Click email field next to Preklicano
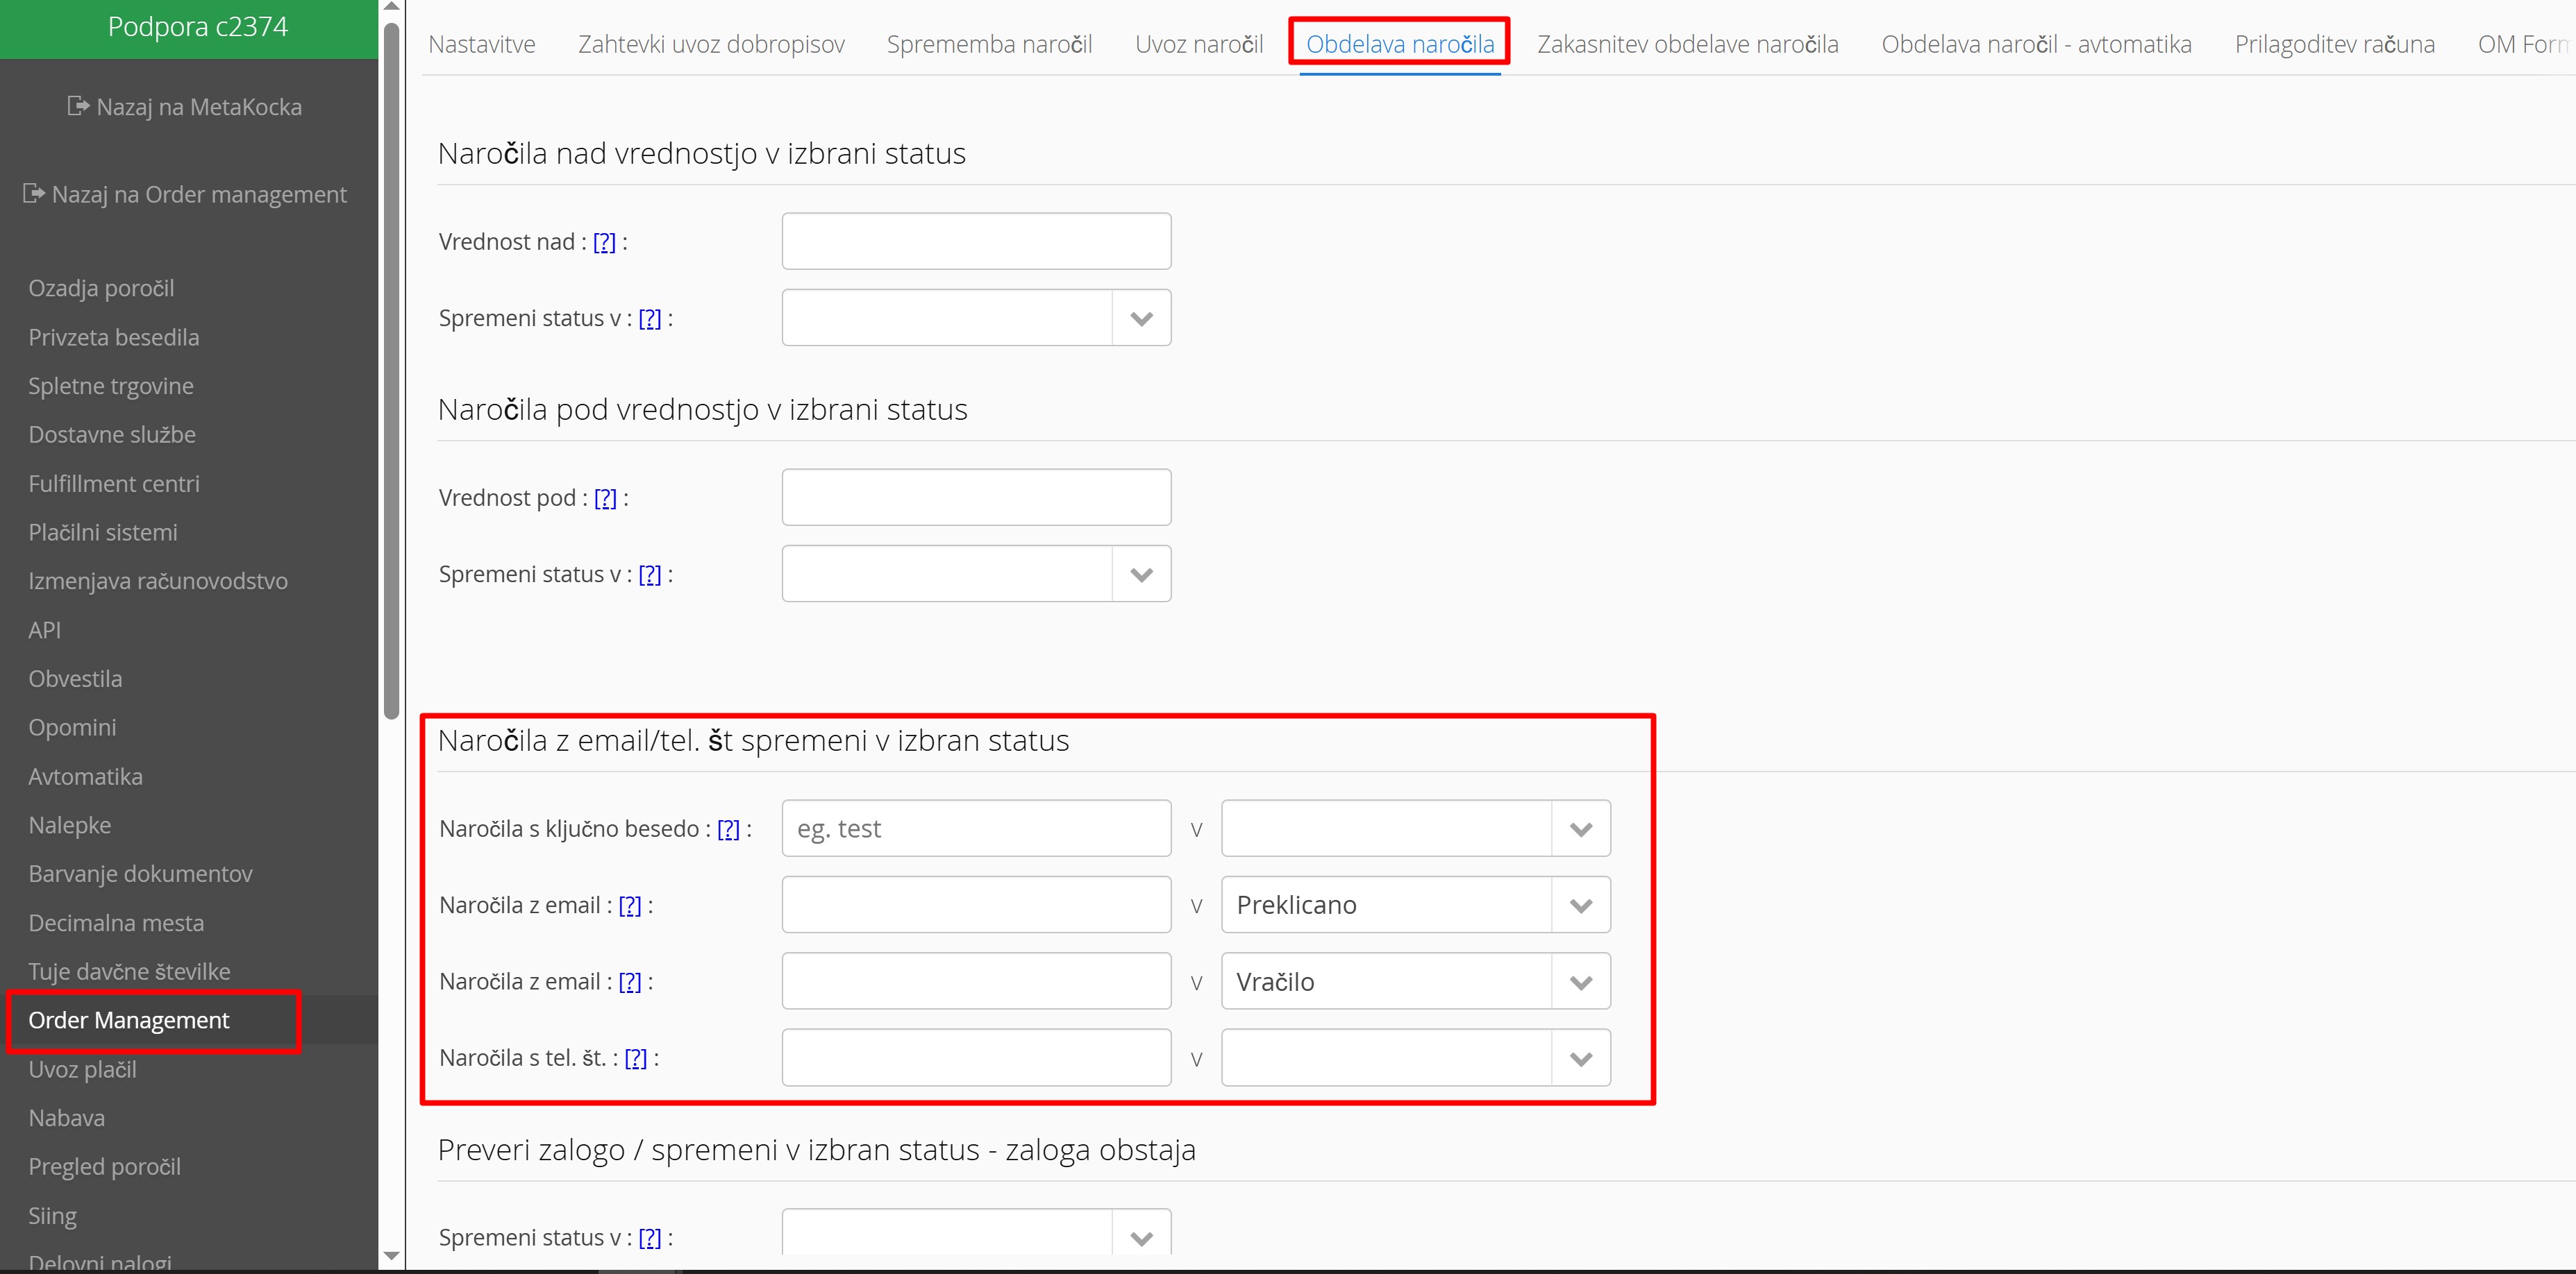The height and width of the screenshot is (1274, 2576). point(976,906)
